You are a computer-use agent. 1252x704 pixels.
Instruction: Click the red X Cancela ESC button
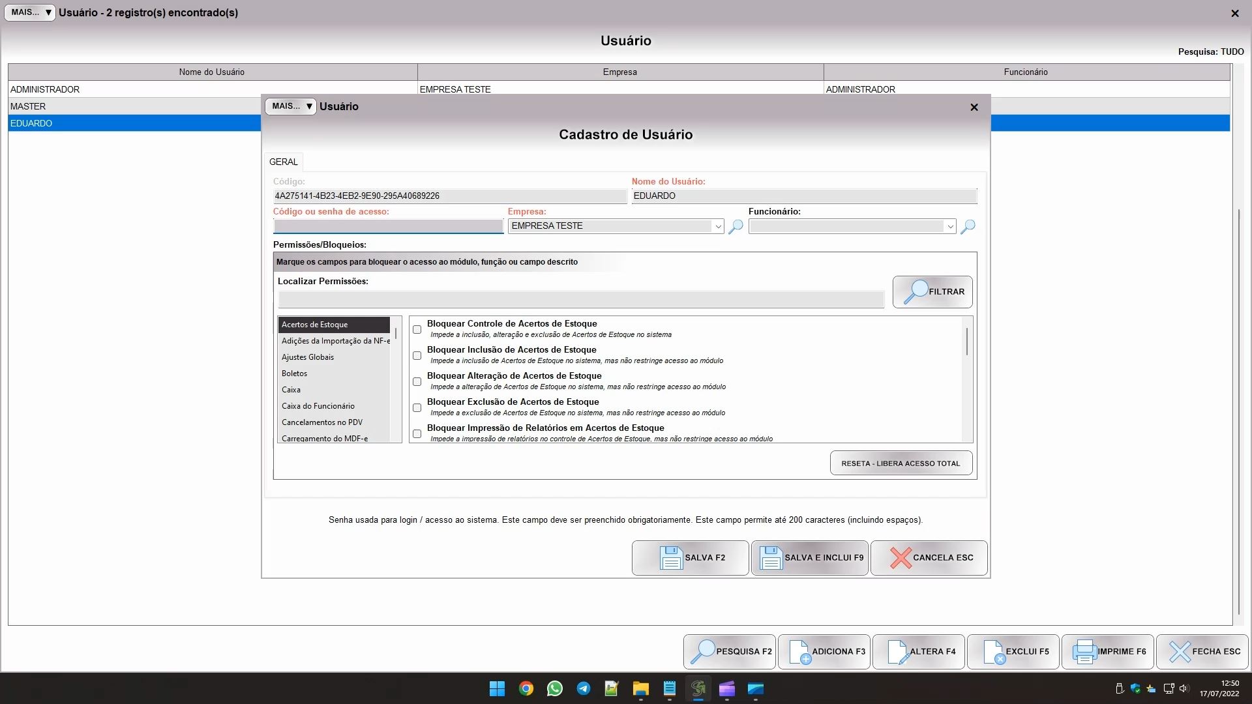[x=929, y=558]
